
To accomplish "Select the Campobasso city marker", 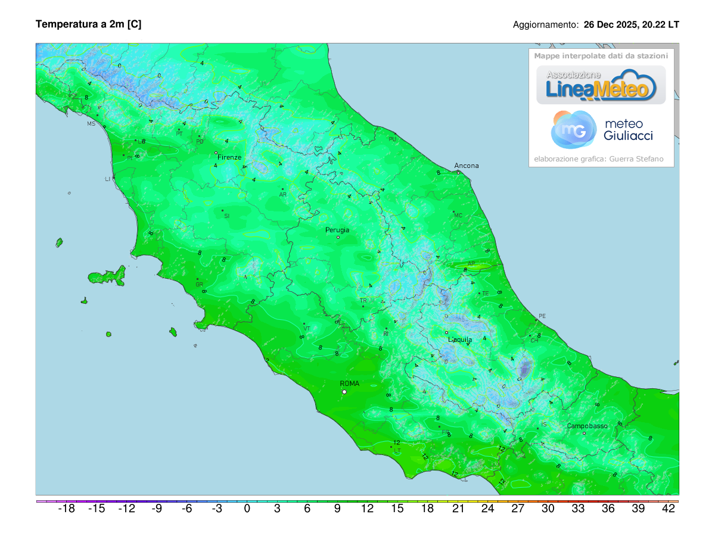I will [584, 433].
